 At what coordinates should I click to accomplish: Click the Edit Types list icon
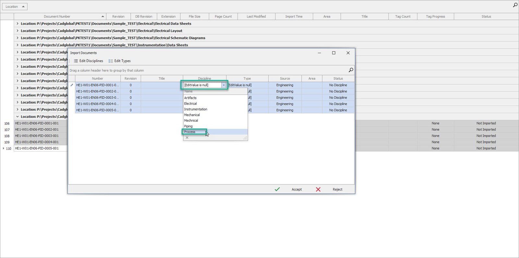pyautogui.click(x=111, y=61)
